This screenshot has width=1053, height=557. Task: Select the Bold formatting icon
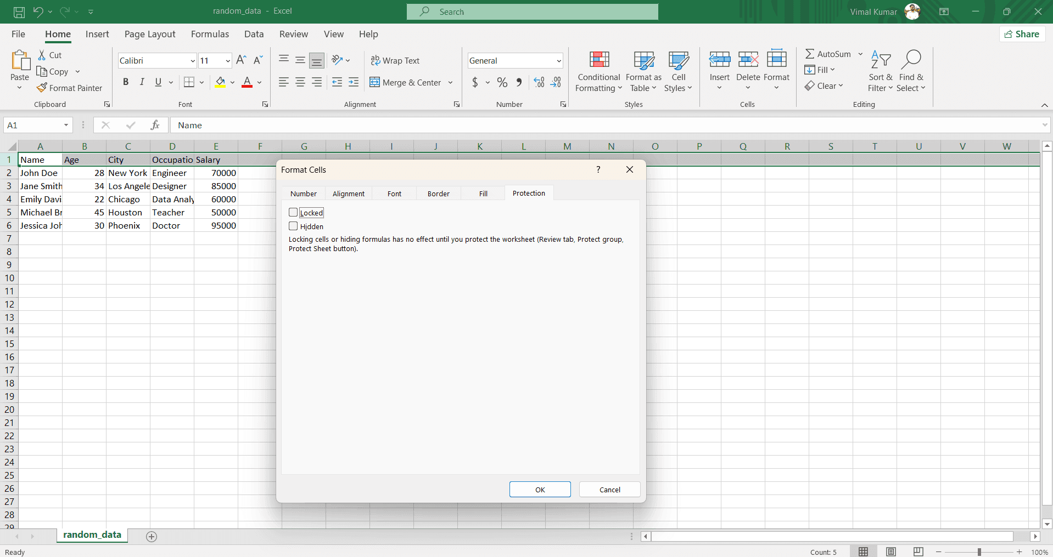126,82
